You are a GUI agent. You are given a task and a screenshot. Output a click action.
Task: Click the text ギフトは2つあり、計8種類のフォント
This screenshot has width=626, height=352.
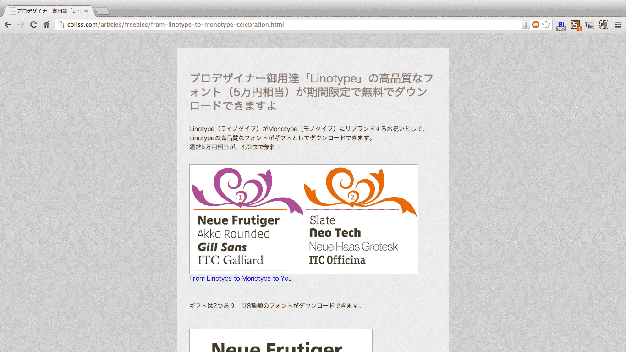click(276, 306)
